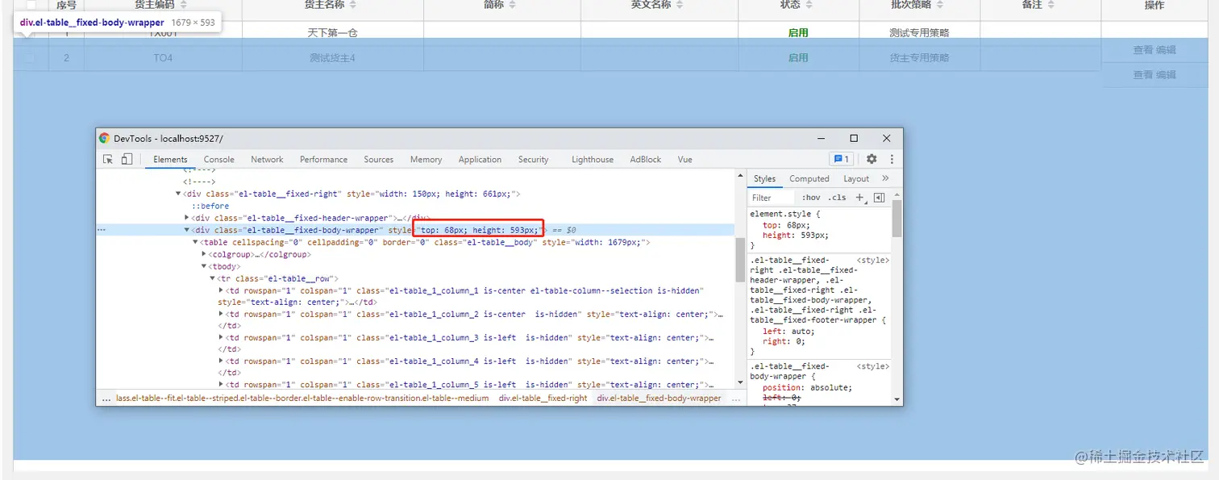Click the Filter styles input field
Image resolution: width=1219 pixels, height=480 pixels.
[772, 198]
